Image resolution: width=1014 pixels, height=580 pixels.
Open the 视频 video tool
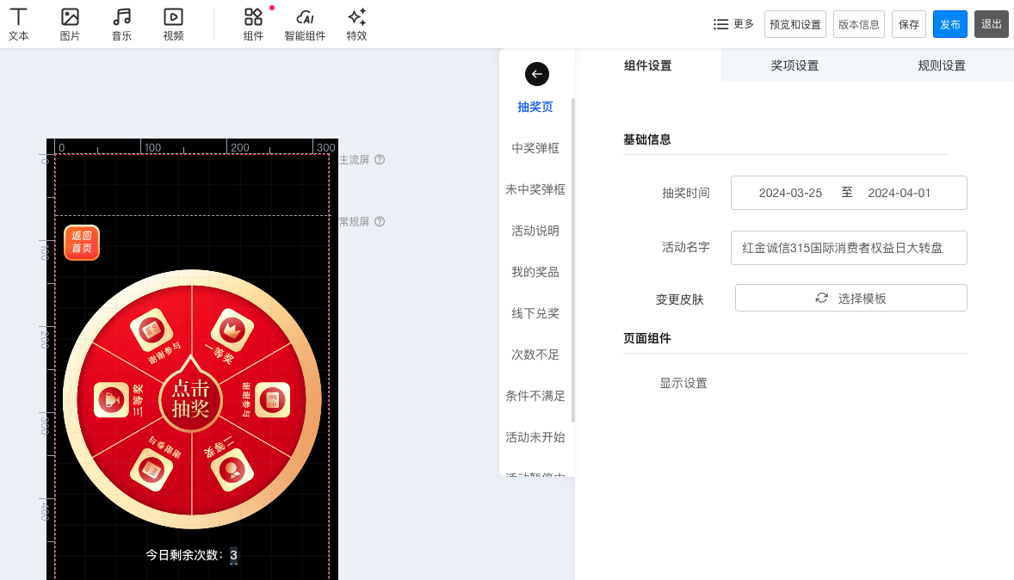173,25
